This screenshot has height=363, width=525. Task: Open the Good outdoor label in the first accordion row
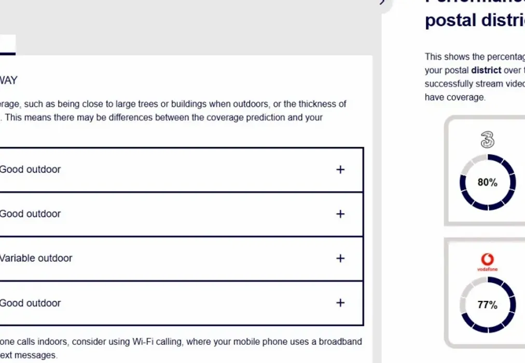tap(30, 170)
